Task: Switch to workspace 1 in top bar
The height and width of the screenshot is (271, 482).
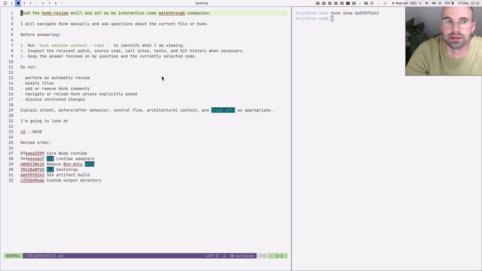Action: [11, 3]
